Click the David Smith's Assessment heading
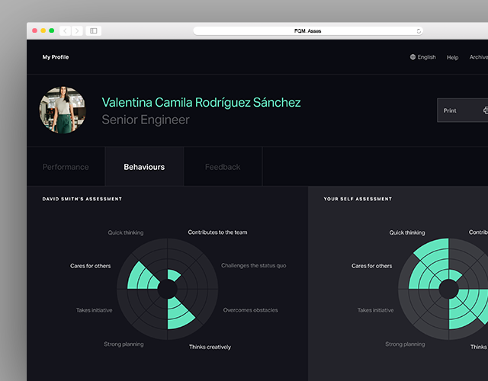The image size is (488, 381). [x=82, y=199]
